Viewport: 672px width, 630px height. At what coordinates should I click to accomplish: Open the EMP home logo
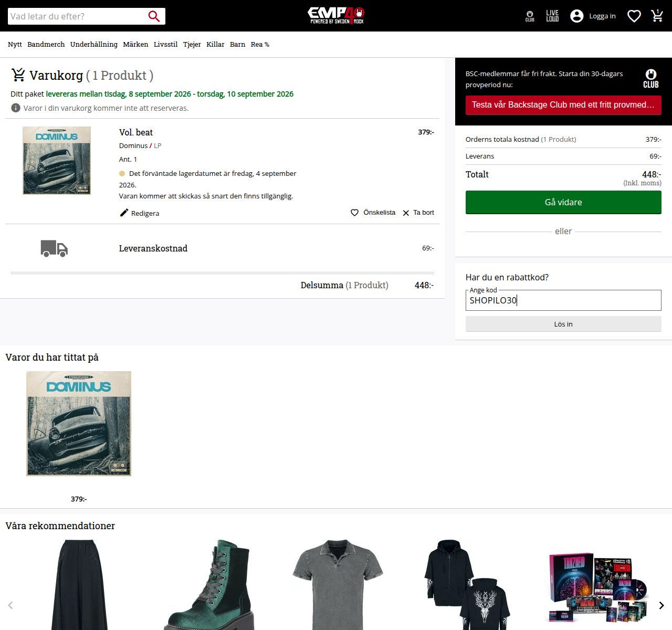click(336, 15)
